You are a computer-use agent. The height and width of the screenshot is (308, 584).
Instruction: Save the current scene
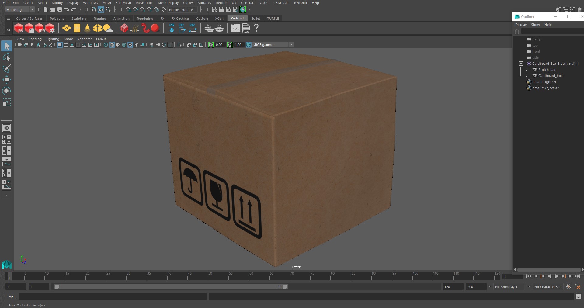[60, 10]
